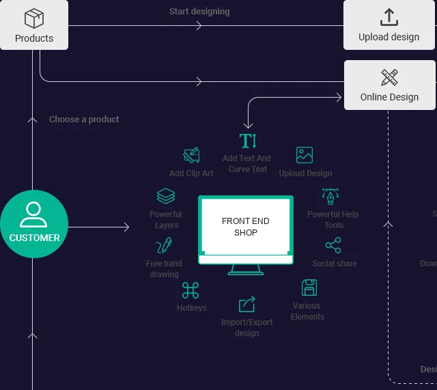Viewport: 437px width, 390px height.
Task: Click the 'Powerful Layers' label
Action: click(166, 220)
